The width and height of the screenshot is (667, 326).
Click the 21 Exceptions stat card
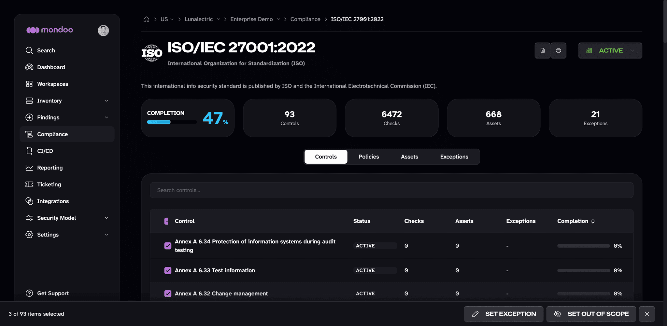click(x=595, y=118)
